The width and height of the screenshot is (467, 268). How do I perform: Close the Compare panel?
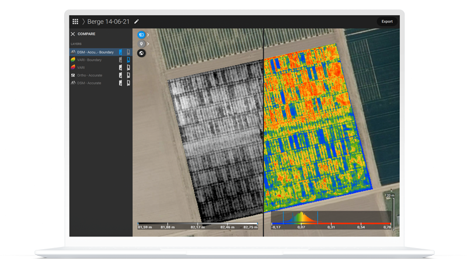tap(73, 34)
